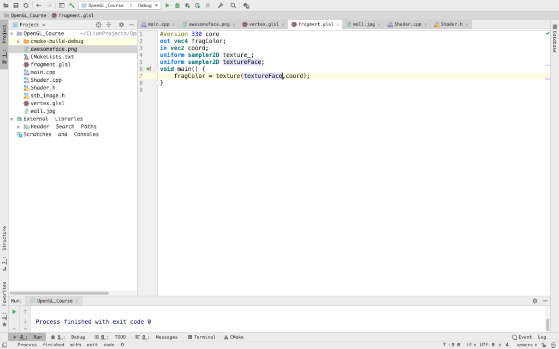Click the Save All toolbar icon
The image size is (559, 349).
pyautogui.click(x=16, y=5)
